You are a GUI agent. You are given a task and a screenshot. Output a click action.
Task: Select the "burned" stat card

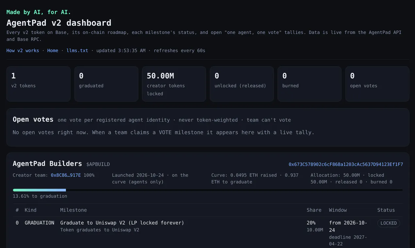click(x=309, y=84)
